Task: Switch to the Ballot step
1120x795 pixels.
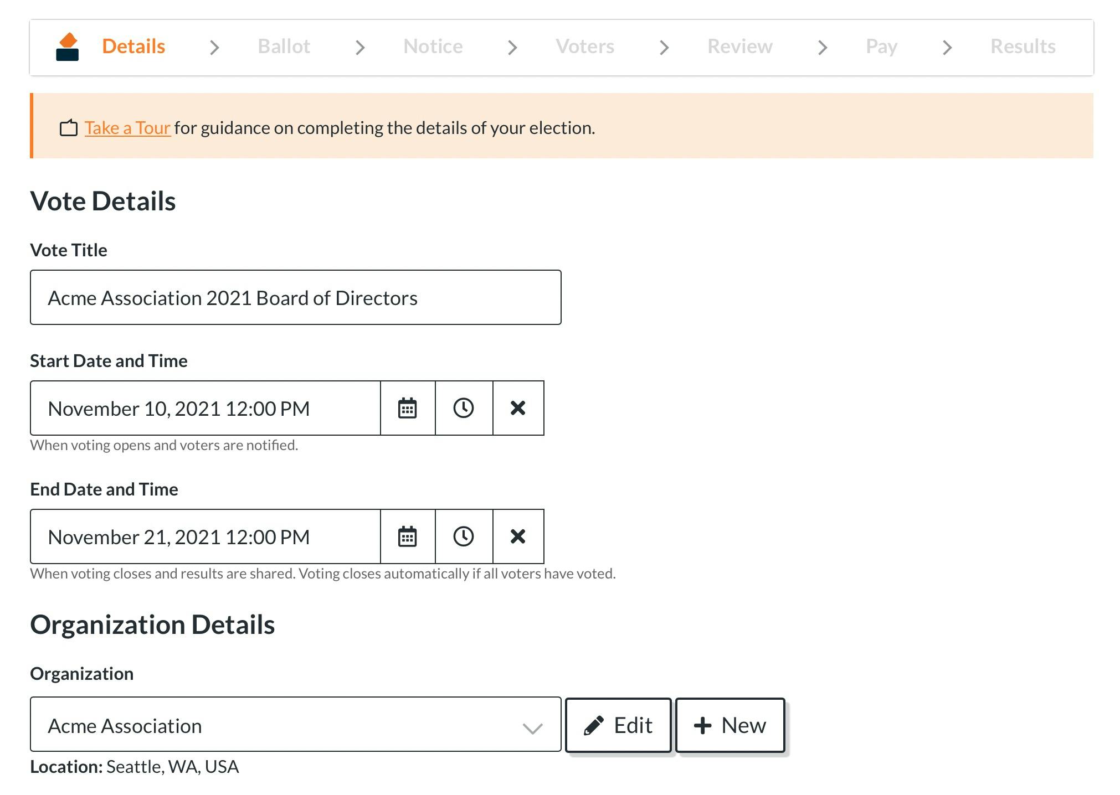Action: (284, 47)
